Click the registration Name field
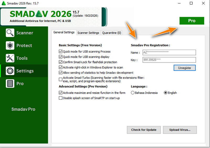The height and width of the screenshot is (148, 210). [169, 52]
